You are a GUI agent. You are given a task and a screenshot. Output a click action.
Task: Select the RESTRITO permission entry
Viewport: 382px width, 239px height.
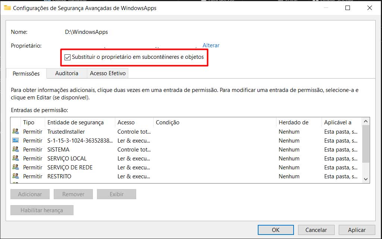(x=187, y=176)
